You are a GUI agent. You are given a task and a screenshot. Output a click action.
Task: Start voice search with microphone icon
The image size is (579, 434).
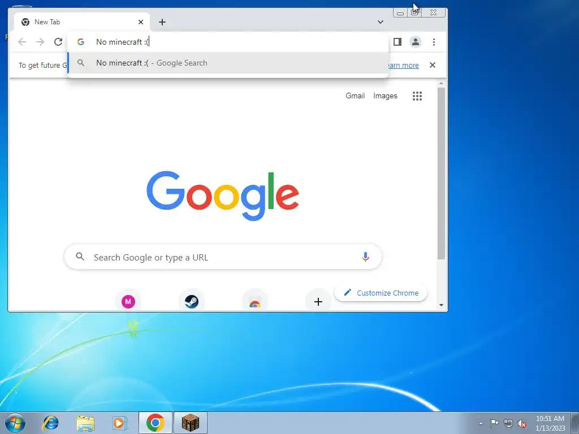tap(365, 257)
